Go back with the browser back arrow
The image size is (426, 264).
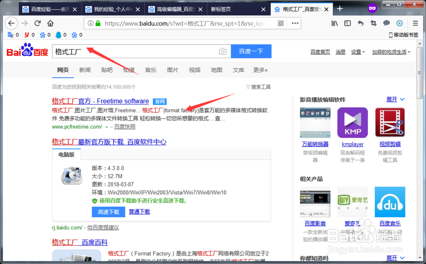click(12, 23)
